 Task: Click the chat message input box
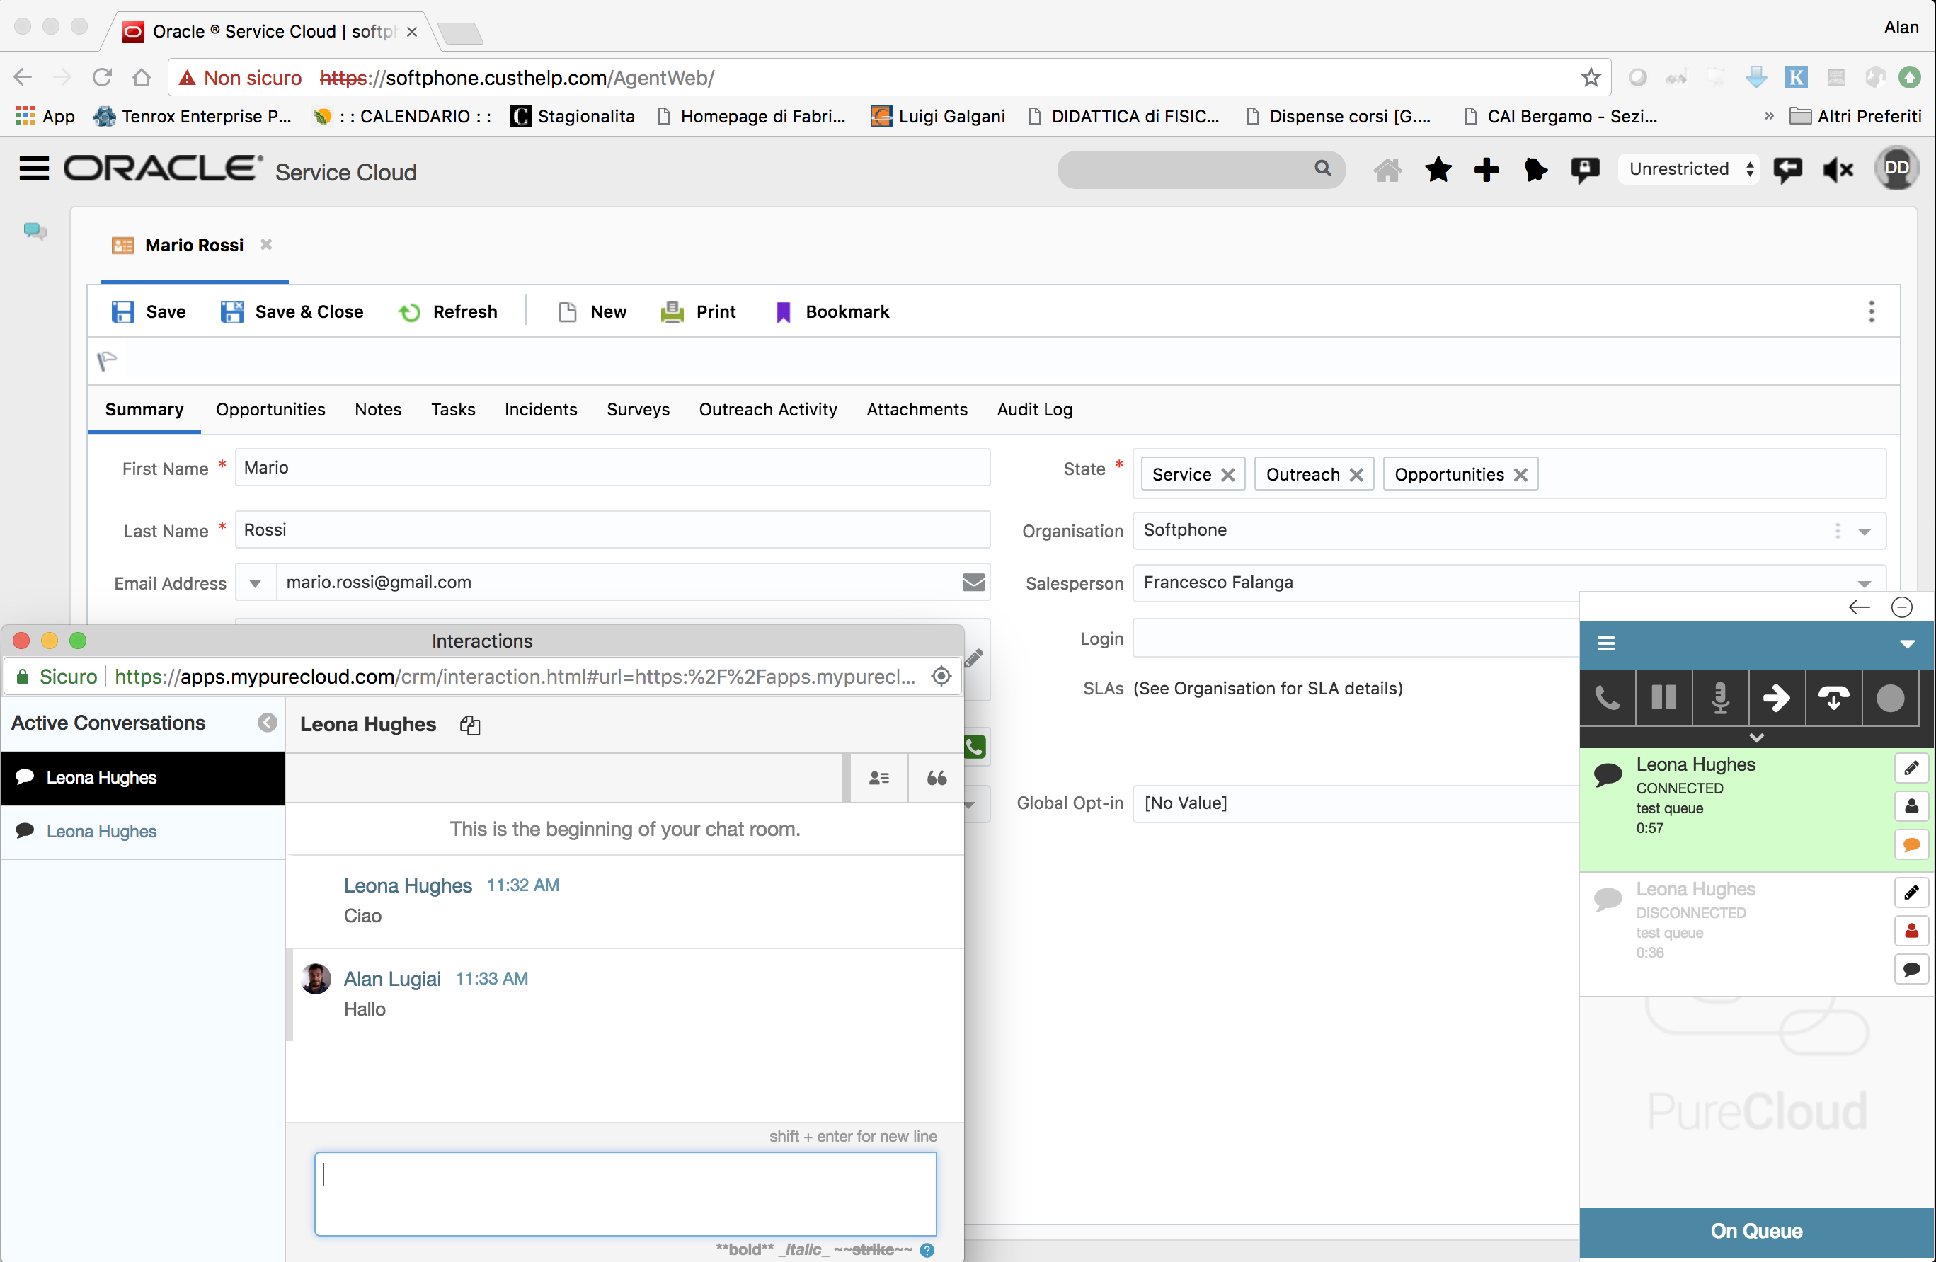pos(625,1192)
